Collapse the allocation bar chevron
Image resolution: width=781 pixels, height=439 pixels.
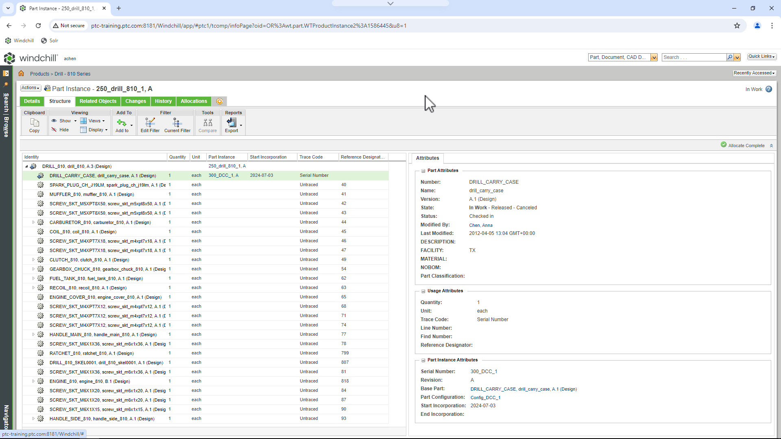[x=771, y=146]
